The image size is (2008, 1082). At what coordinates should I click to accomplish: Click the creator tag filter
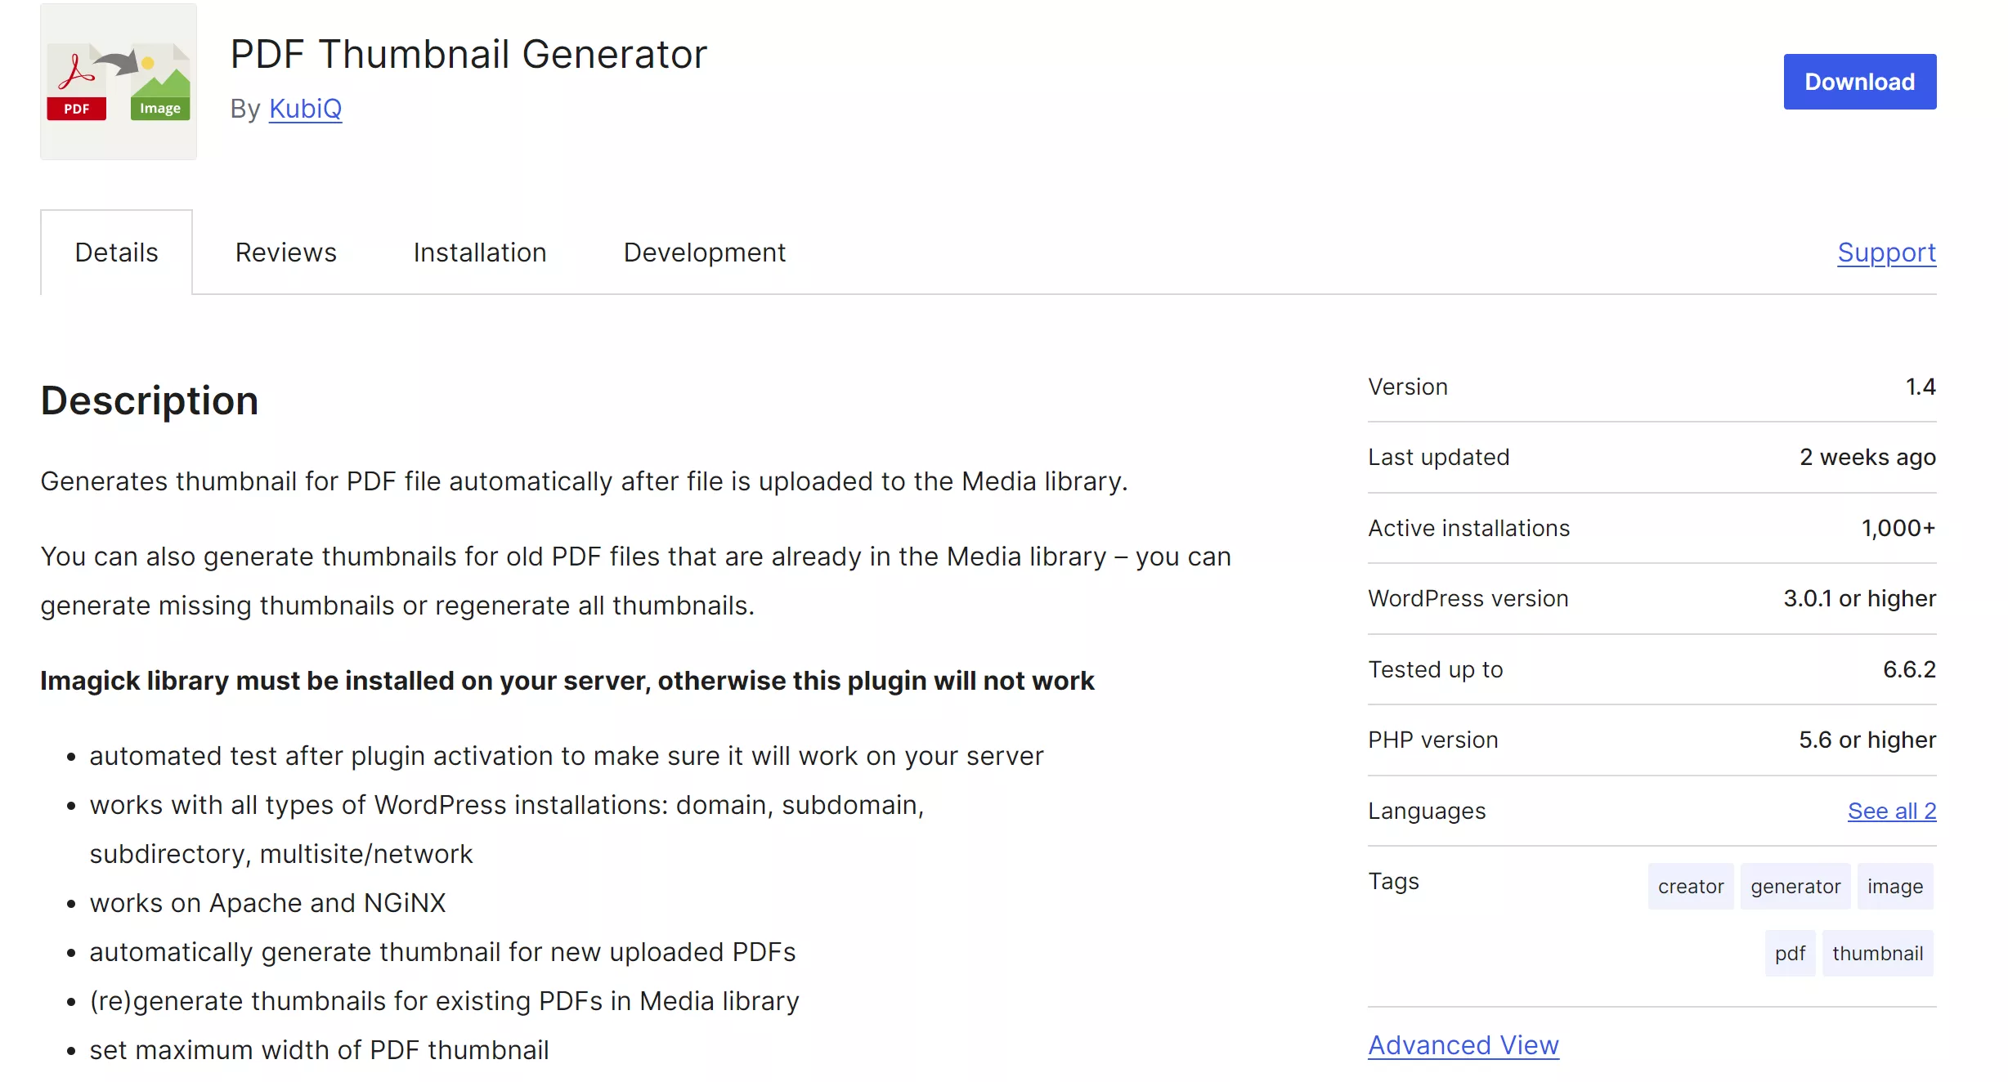point(1687,886)
